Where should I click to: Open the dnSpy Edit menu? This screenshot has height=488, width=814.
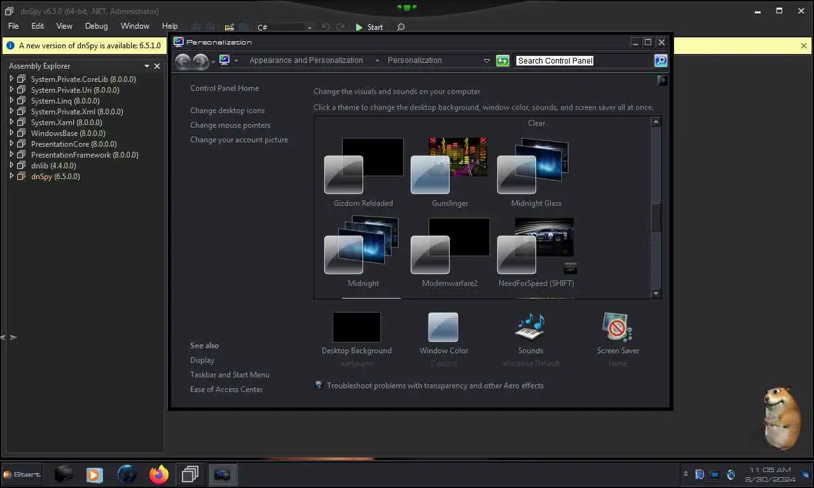38,26
